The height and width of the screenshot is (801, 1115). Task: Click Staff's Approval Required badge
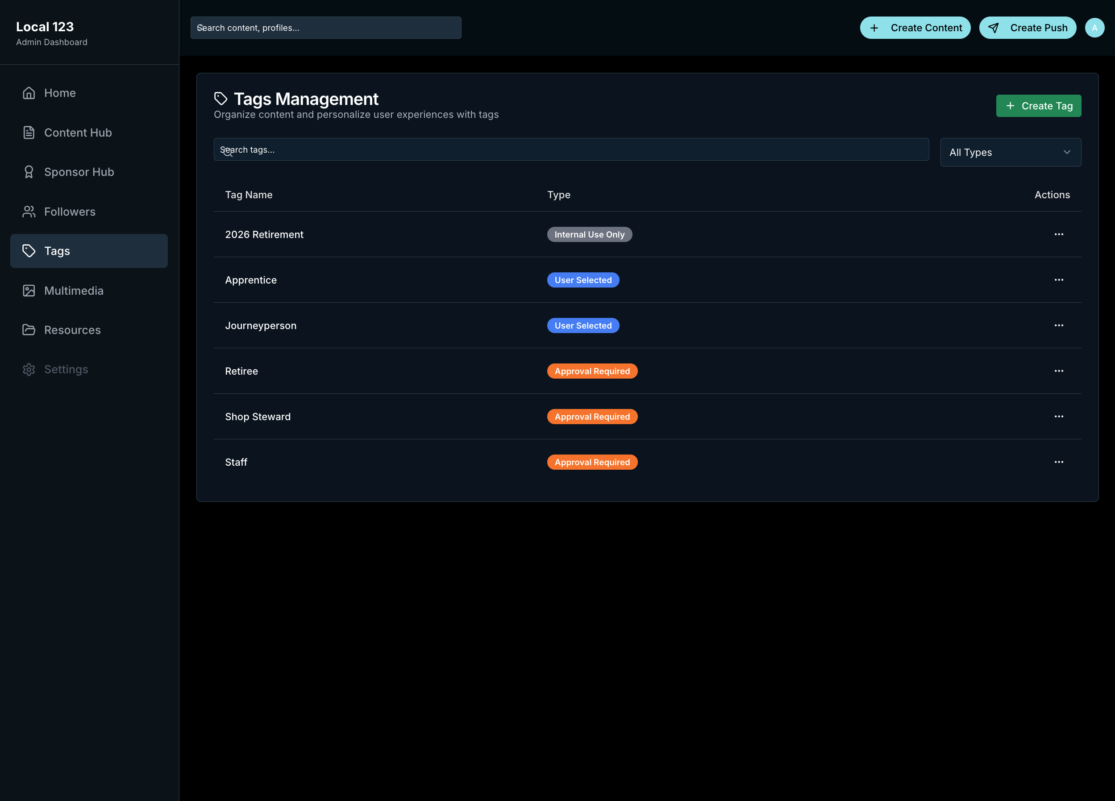592,462
